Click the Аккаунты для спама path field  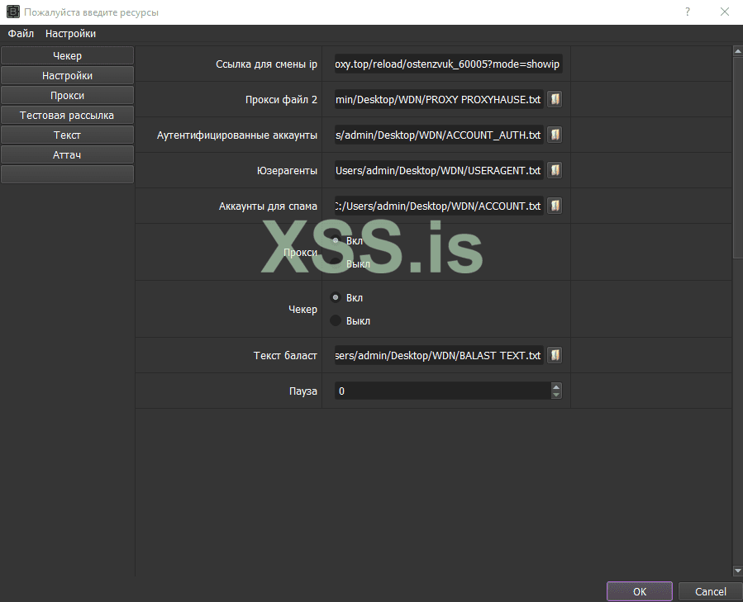(439, 206)
